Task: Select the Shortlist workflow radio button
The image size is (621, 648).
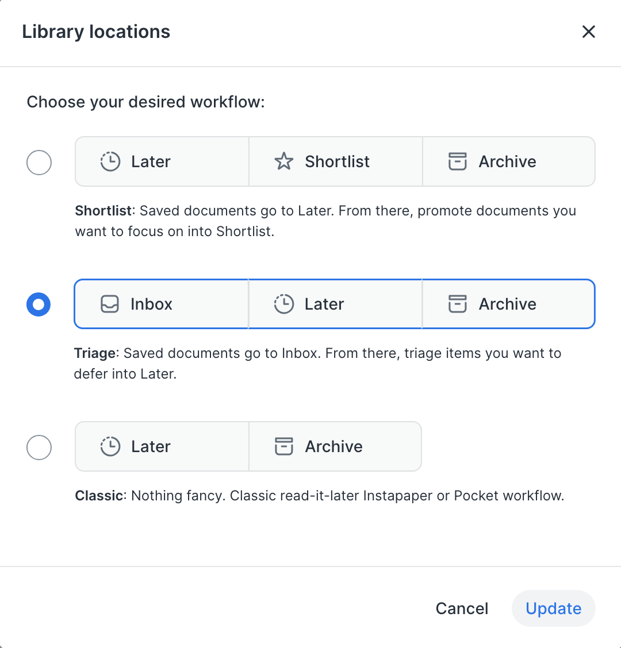Action: point(39,163)
